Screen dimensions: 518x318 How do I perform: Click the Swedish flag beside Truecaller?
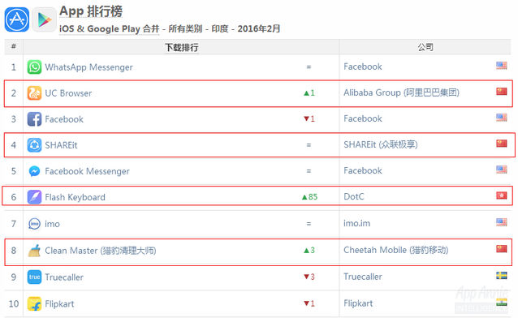click(x=502, y=275)
